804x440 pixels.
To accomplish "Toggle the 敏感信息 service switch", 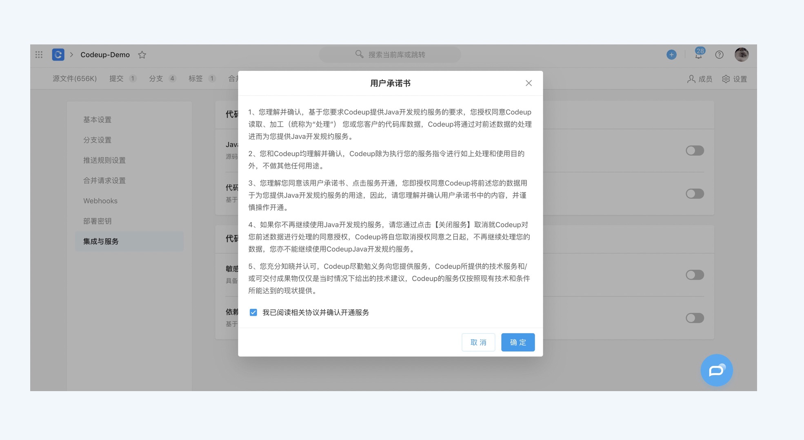I will pyautogui.click(x=695, y=275).
